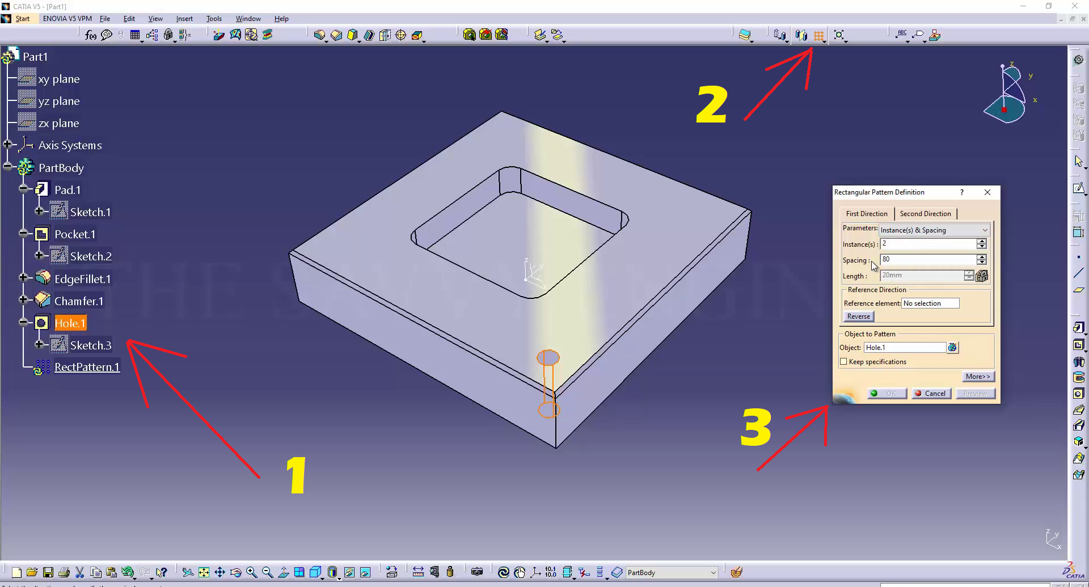Open the Insert menu
1089x587 pixels.
[184, 19]
